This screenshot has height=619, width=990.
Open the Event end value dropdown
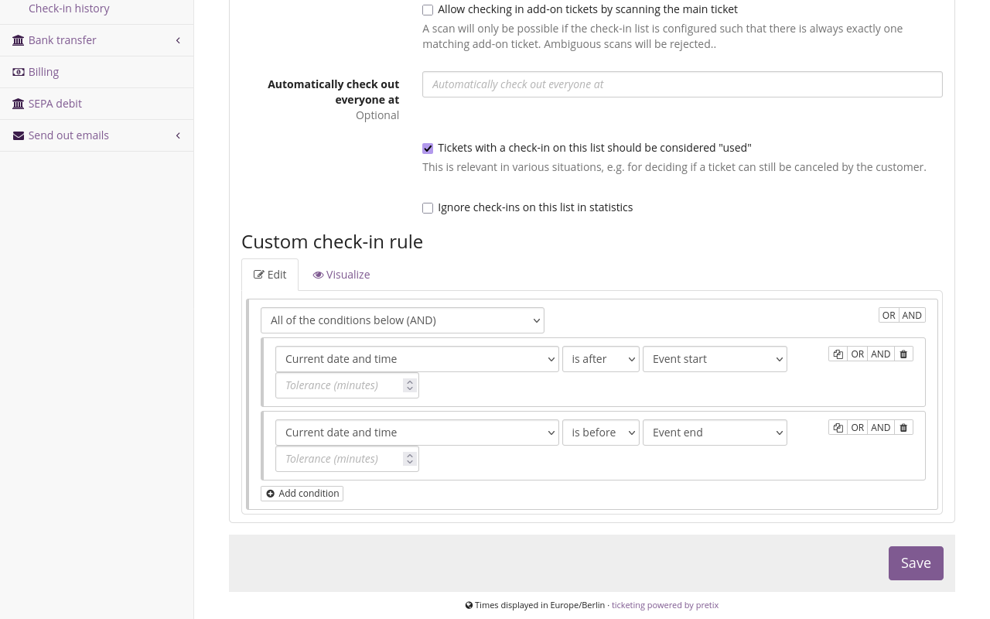click(x=715, y=432)
